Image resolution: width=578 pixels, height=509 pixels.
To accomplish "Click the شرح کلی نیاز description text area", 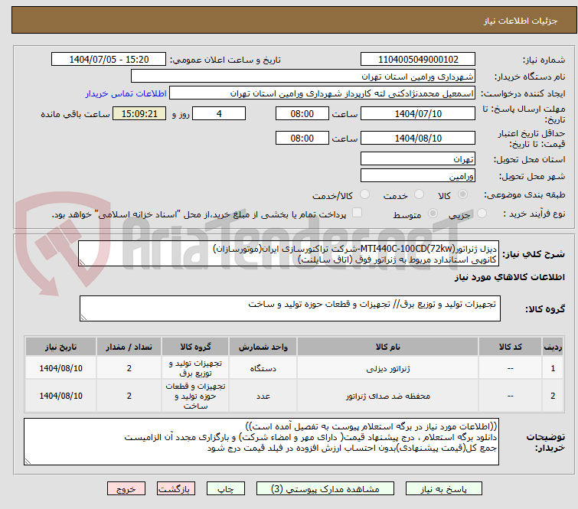I will click(289, 253).
